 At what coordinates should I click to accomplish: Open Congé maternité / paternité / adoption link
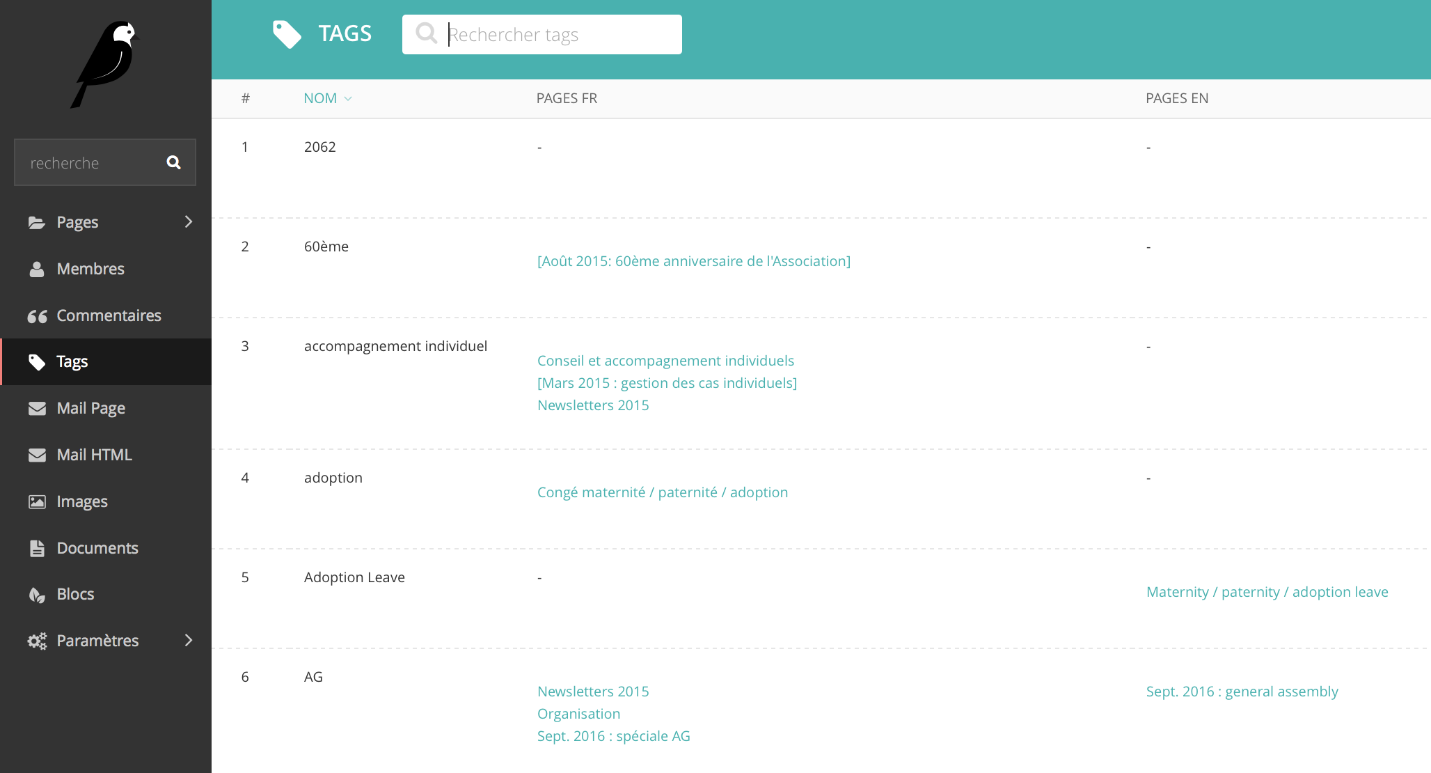pyautogui.click(x=662, y=492)
